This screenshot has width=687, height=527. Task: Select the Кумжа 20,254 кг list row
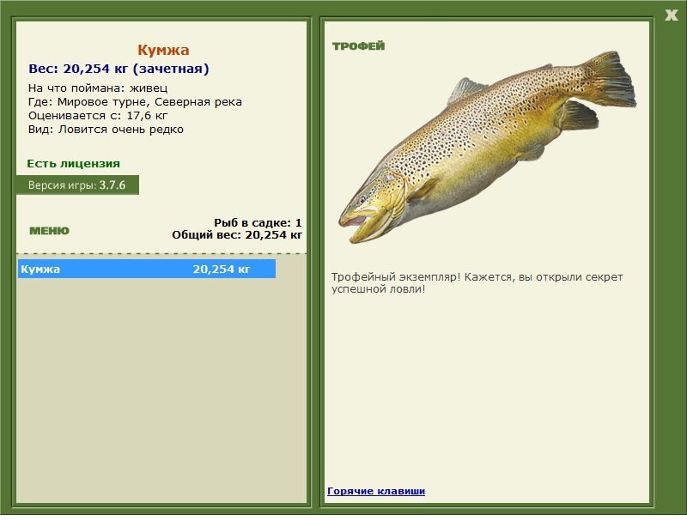147,269
